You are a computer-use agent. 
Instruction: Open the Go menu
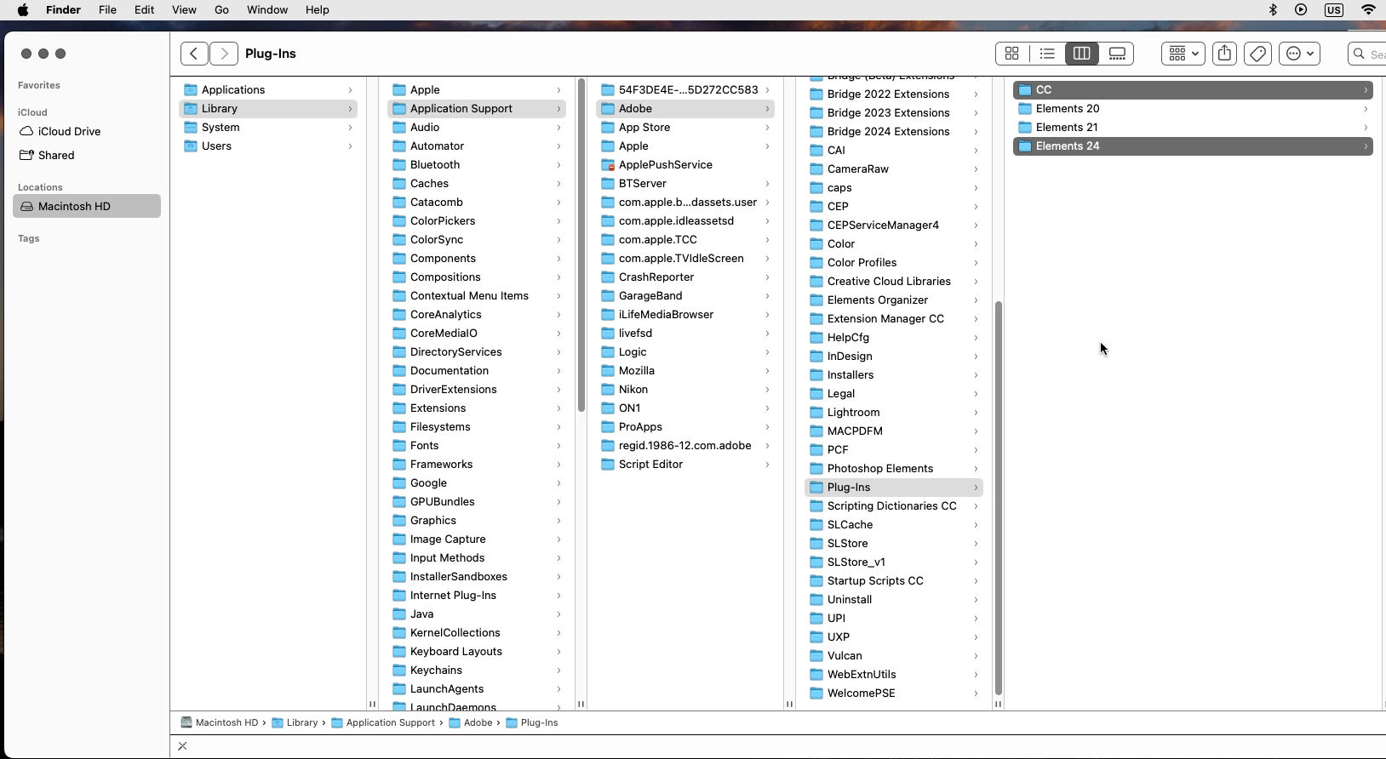coord(221,10)
